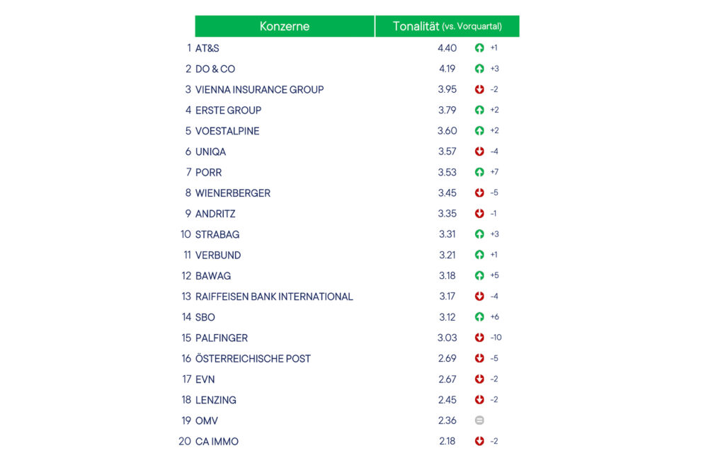
Task: Click the green up arrow for SBO
Action: point(479,316)
